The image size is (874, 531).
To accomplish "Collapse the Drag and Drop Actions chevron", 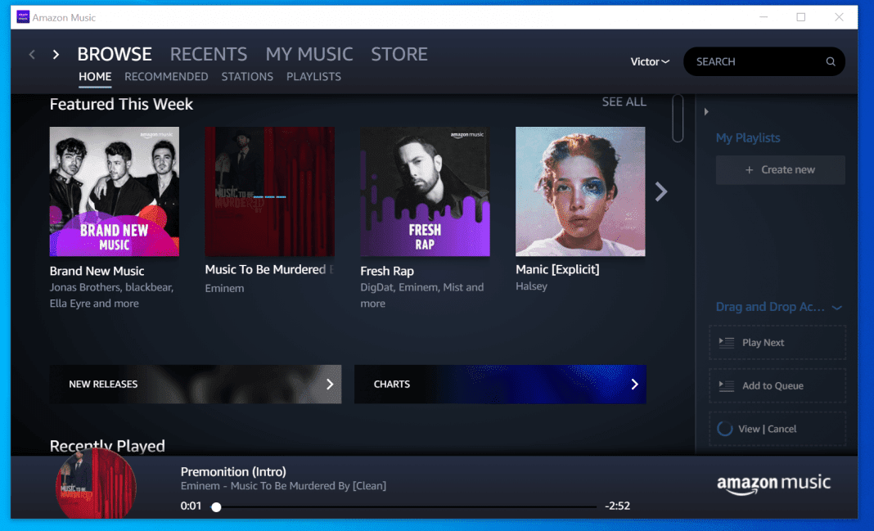I will pyautogui.click(x=836, y=307).
